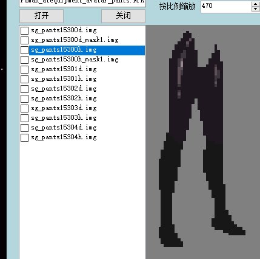Image resolution: width=260 pixels, height=259 pixels.
Task: Toggle the sg_pants15303h.img checkbox
Action: coord(24,118)
